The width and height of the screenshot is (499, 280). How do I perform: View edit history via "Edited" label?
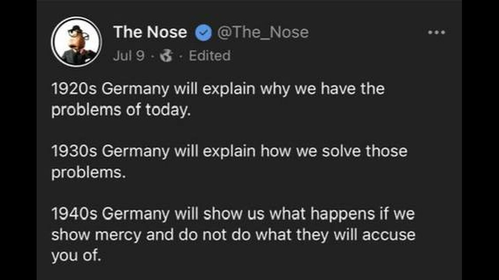[x=209, y=56]
